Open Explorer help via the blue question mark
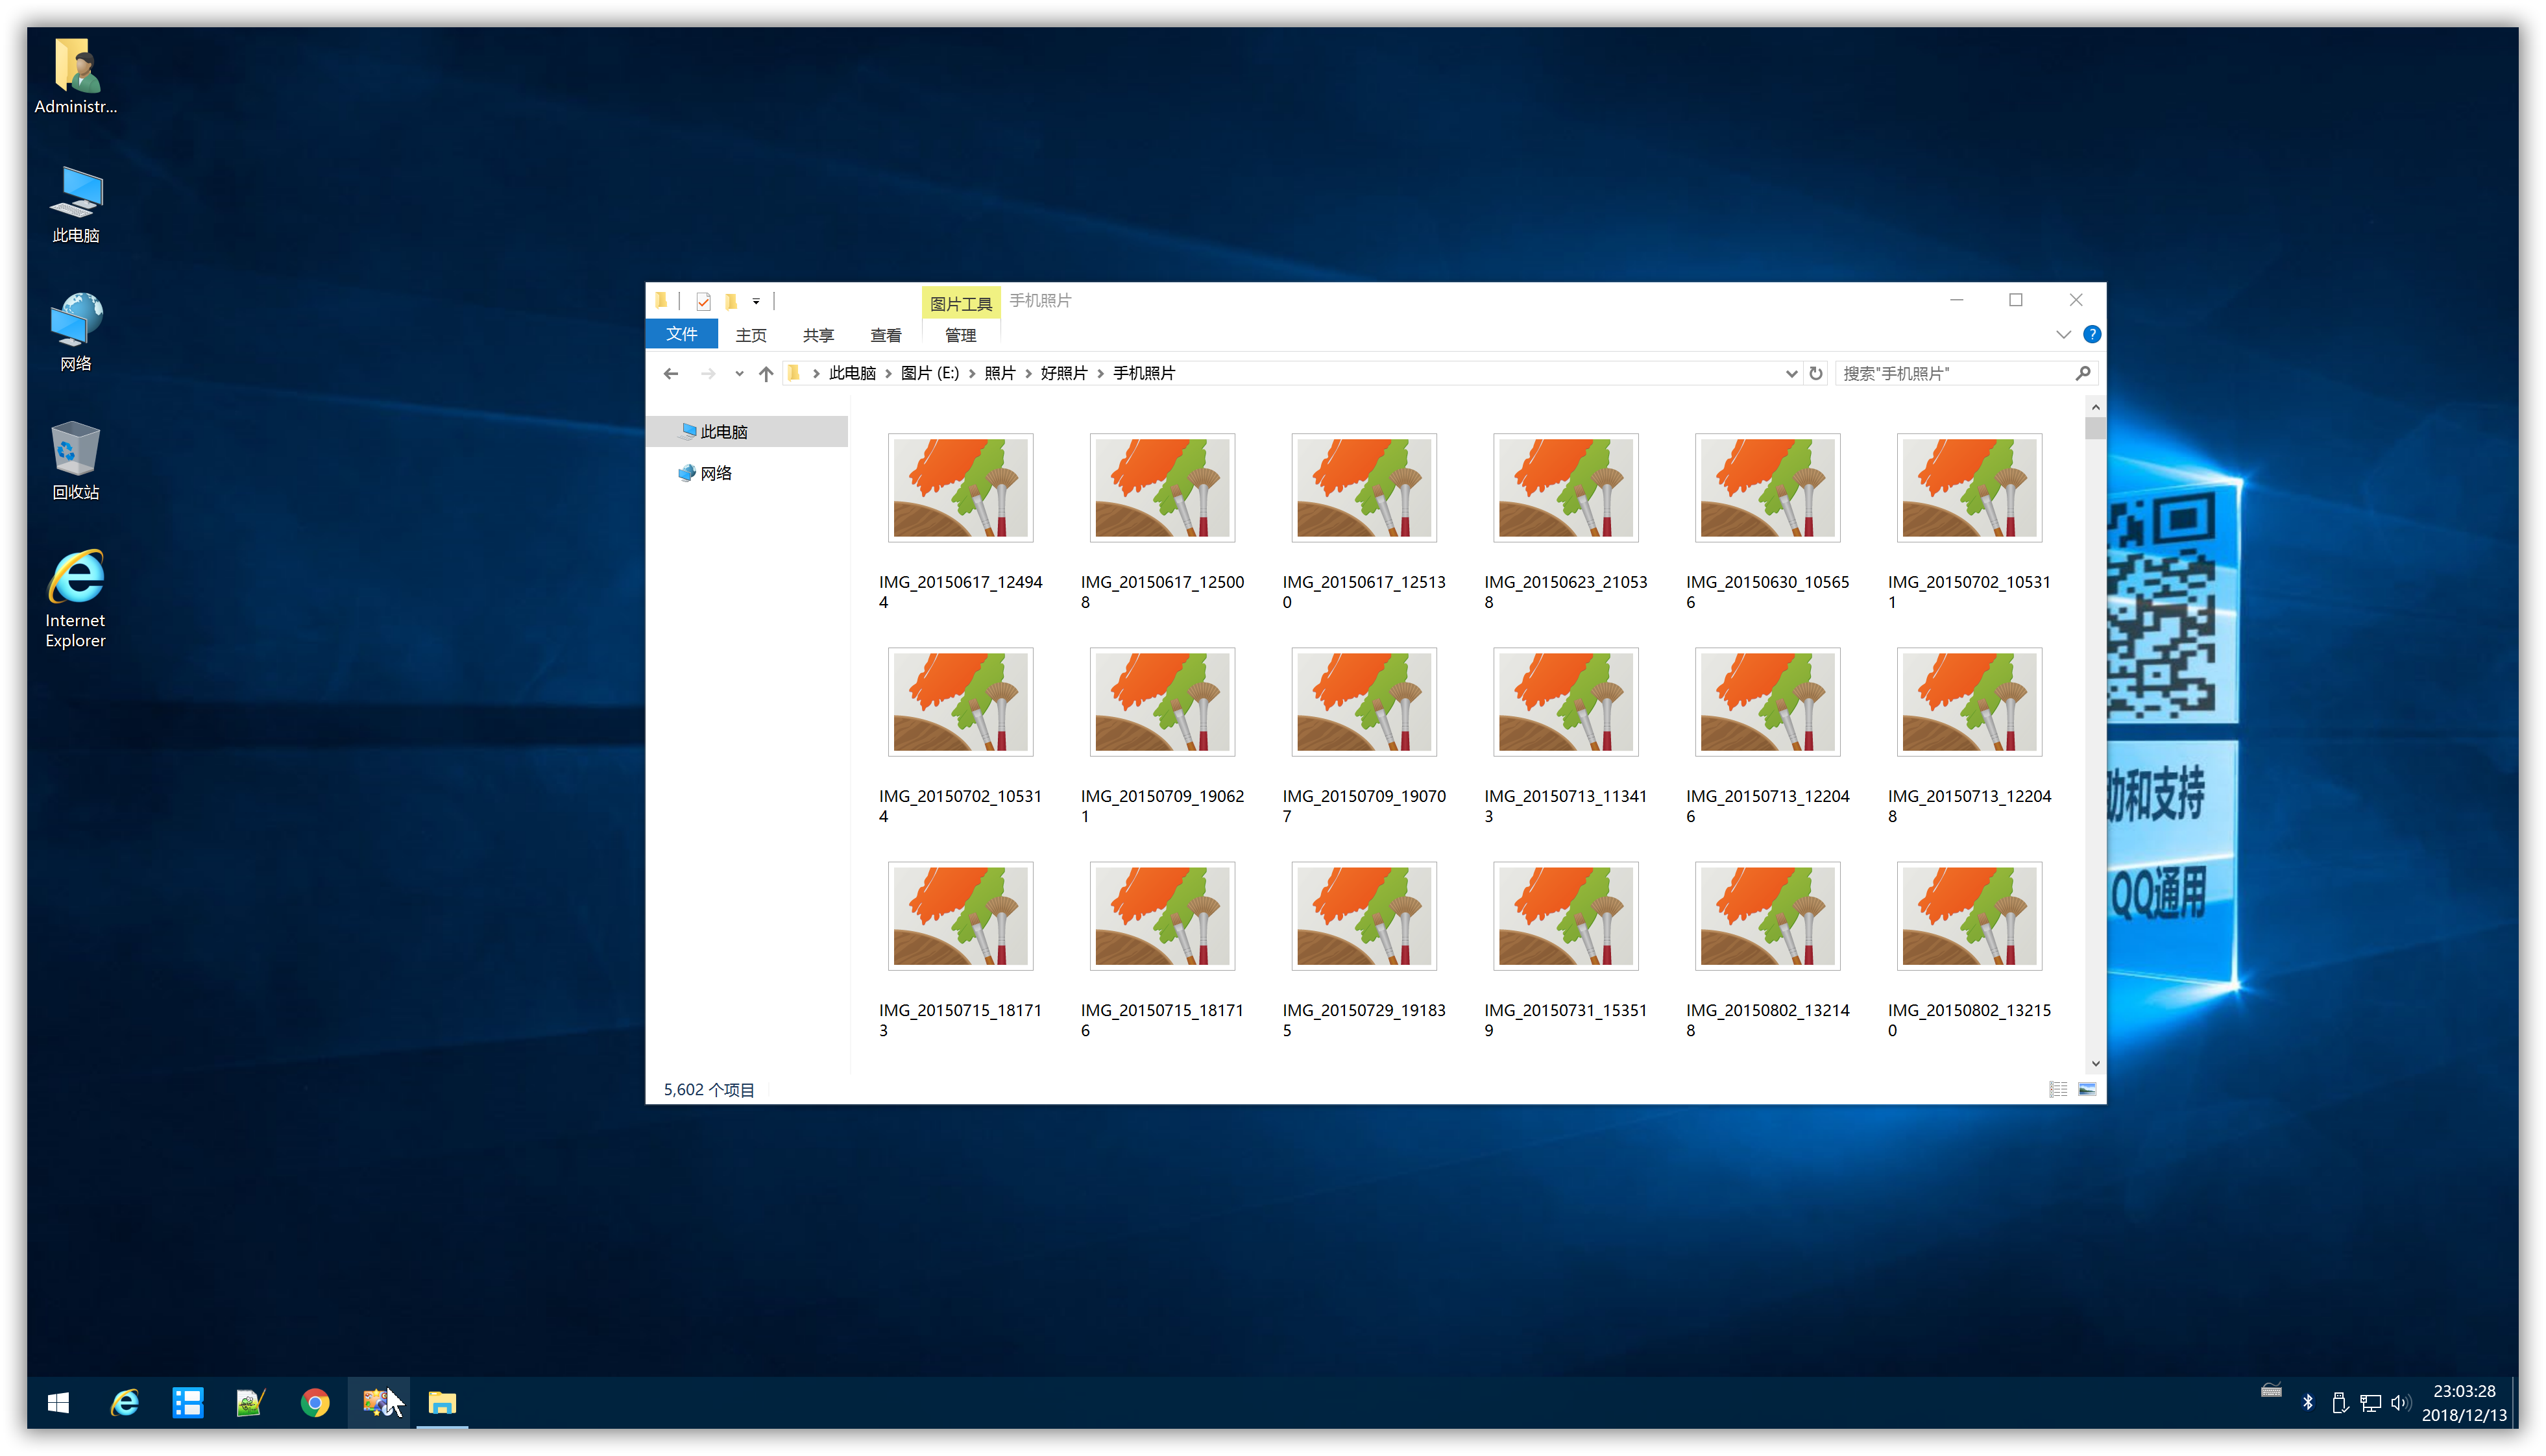The image size is (2546, 1456). pyautogui.click(x=2091, y=334)
